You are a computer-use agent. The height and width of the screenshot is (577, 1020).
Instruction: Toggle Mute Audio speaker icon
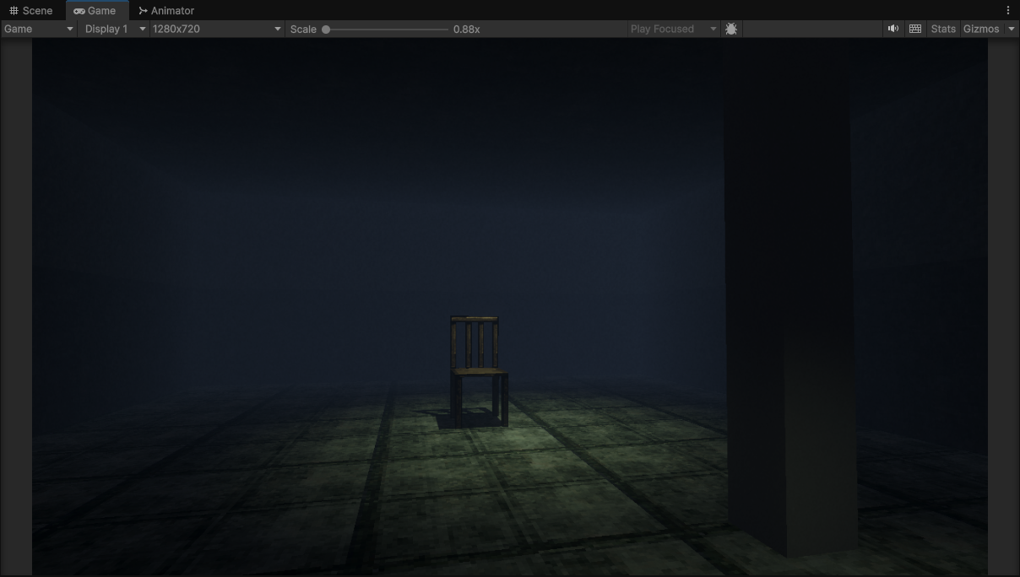tap(892, 29)
